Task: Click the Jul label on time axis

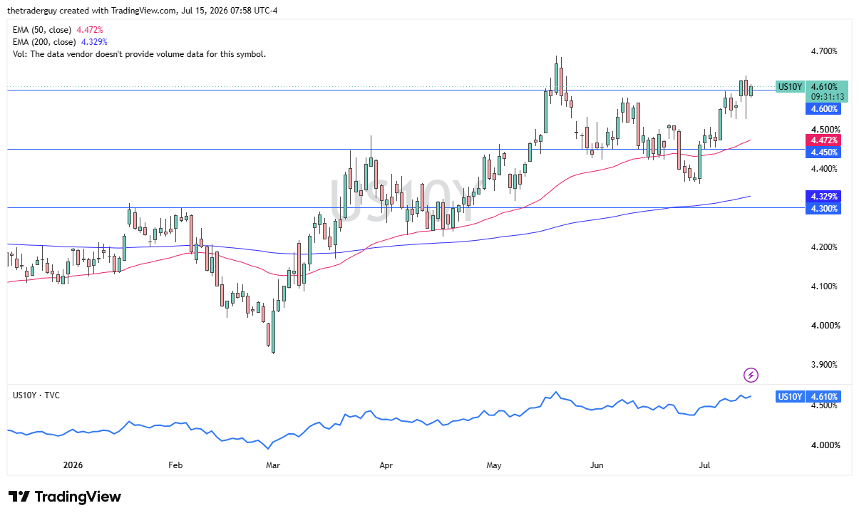Action: [x=706, y=465]
